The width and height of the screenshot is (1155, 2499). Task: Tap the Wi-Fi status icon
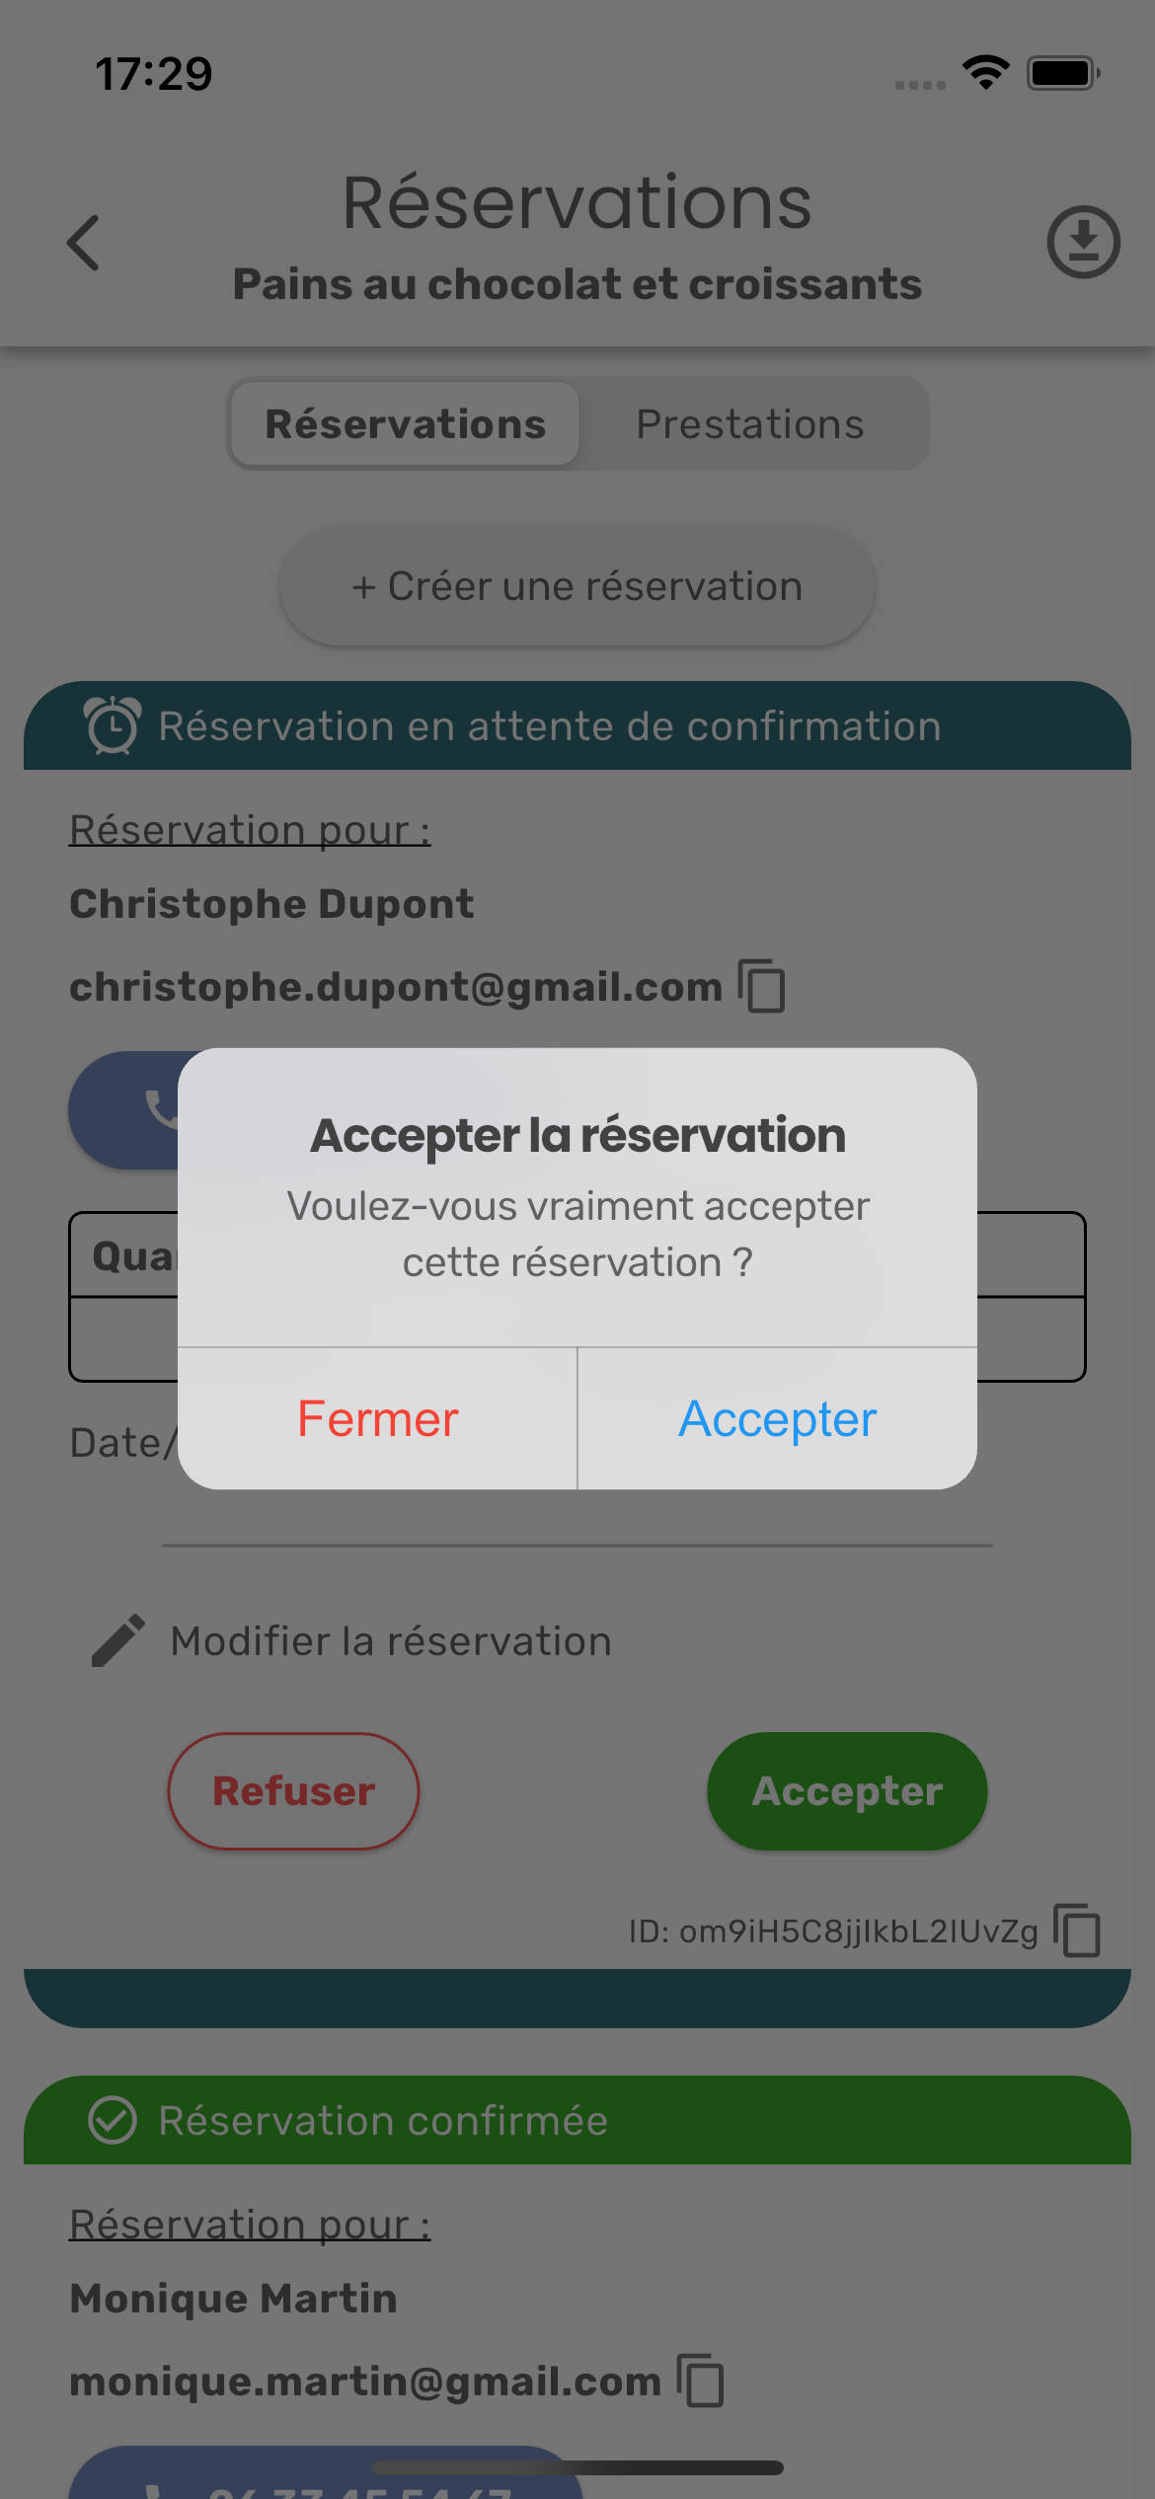[985, 73]
